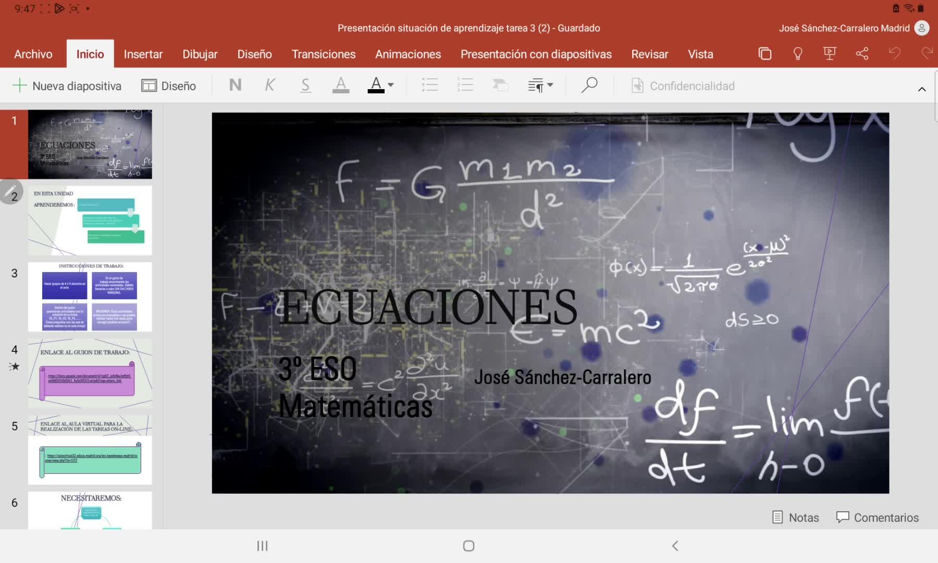Select the Inicio ribbon tab
This screenshot has width=938, height=563.
coord(90,54)
